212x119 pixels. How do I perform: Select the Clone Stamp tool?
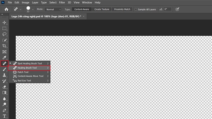tap(4, 75)
